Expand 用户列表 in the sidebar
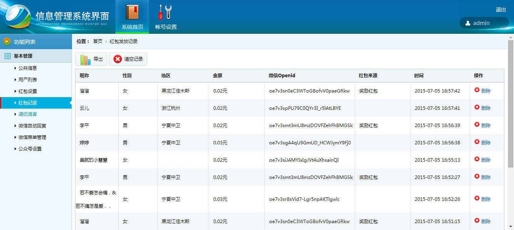The image size is (514, 230). [27, 80]
